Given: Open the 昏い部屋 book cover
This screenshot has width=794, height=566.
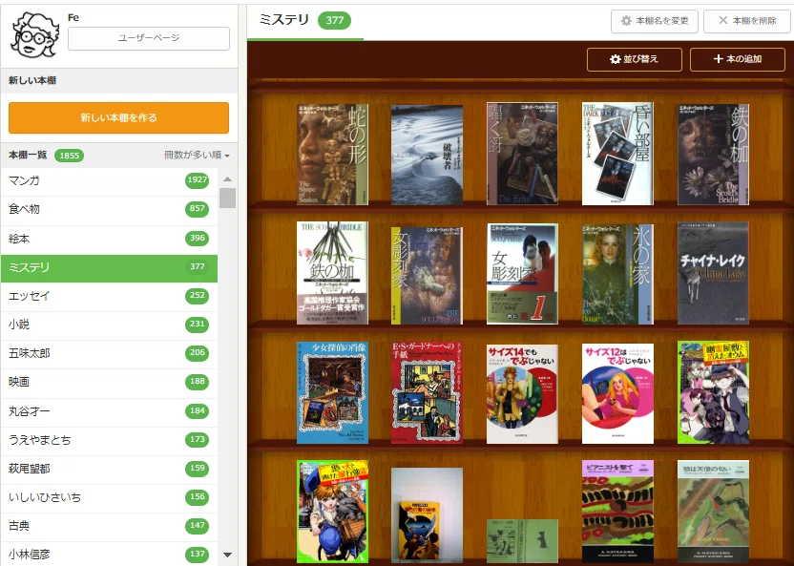Looking at the screenshot, I should click(x=617, y=154).
